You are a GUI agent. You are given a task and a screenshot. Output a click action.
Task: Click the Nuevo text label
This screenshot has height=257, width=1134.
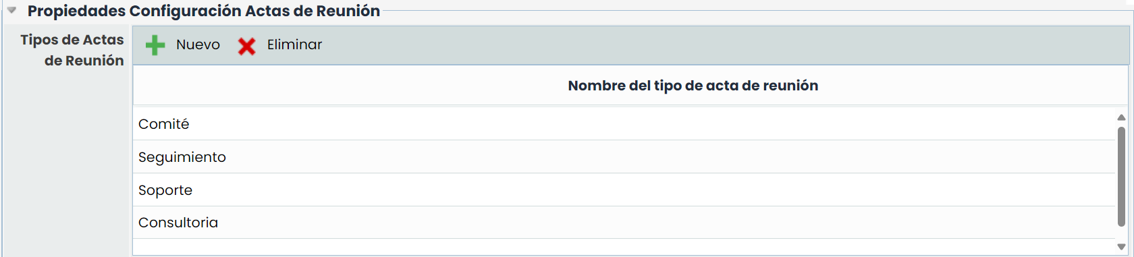198,45
